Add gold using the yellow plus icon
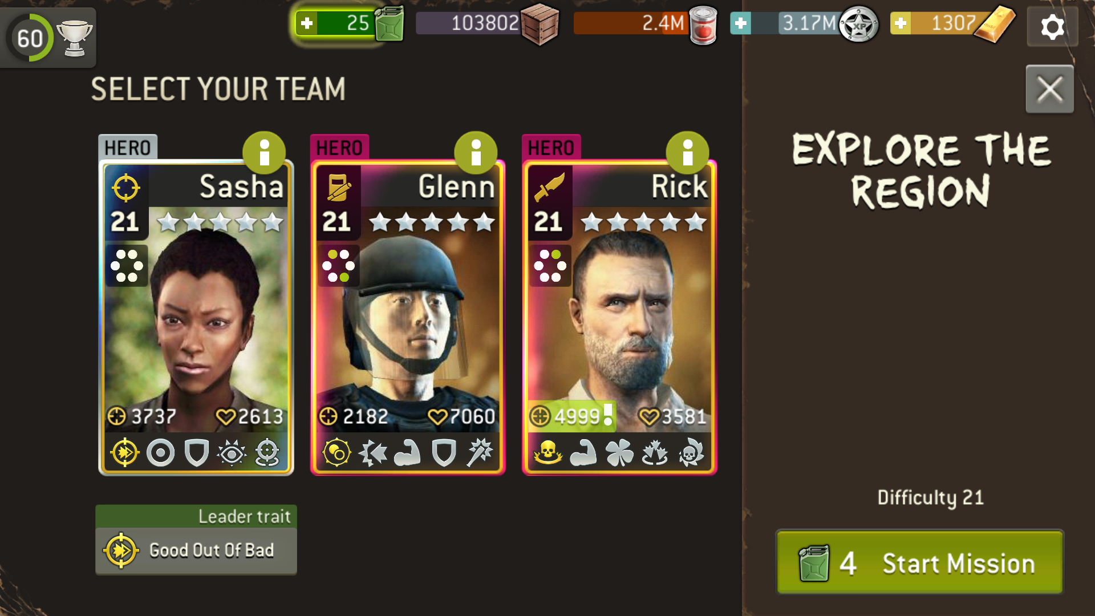Viewport: 1095px width, 616px height. click(901, 23)
